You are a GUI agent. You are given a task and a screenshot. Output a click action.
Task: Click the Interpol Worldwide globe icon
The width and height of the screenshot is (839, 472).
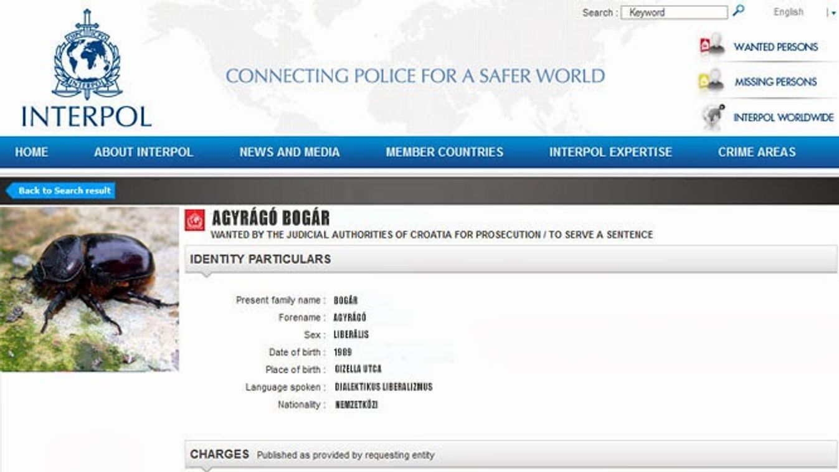coord(713,116)
